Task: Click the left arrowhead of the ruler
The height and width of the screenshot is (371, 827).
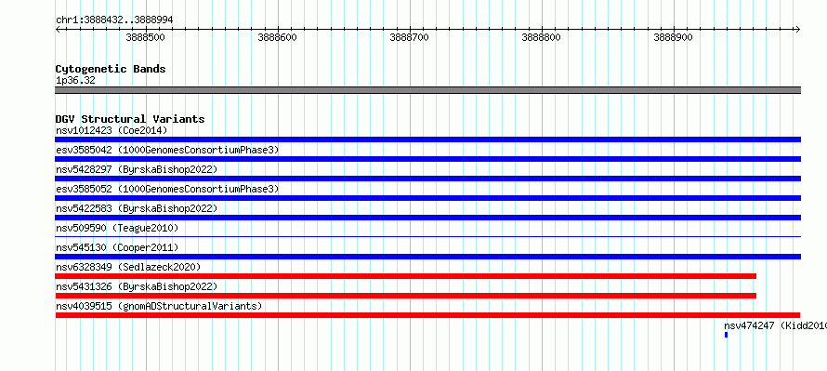Action: coord(58,29)
